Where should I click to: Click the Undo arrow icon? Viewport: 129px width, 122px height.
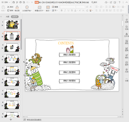(x=27, y=2)
